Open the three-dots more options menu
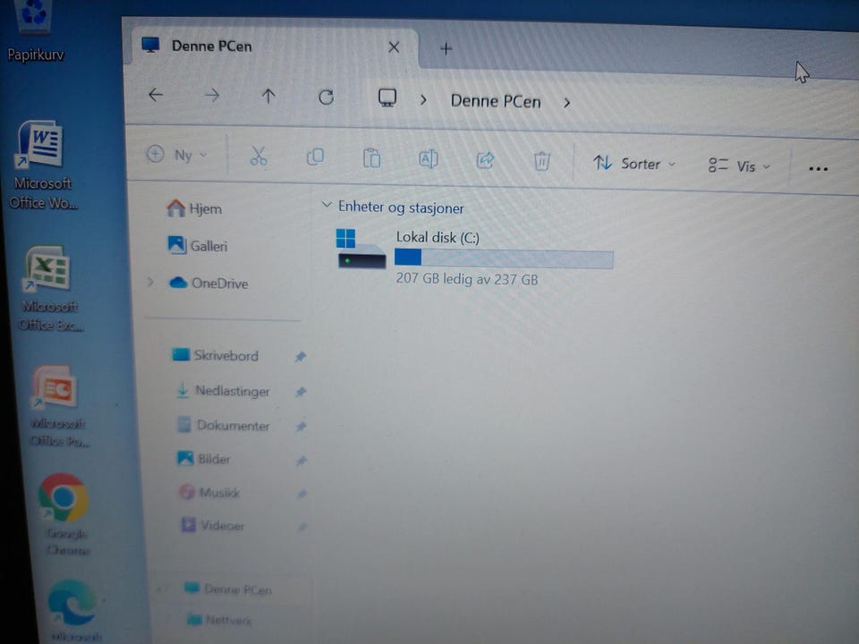 tap(818, 169)
